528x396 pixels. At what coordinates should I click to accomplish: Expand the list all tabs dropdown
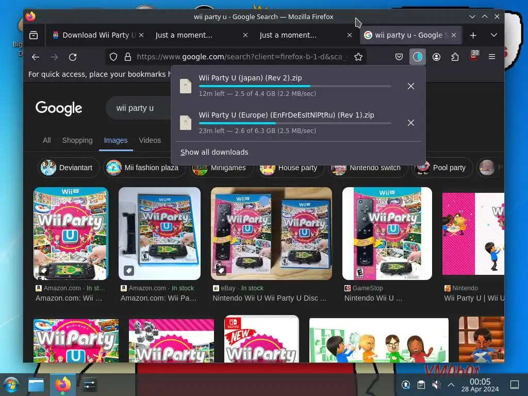[x=493, y=36]
